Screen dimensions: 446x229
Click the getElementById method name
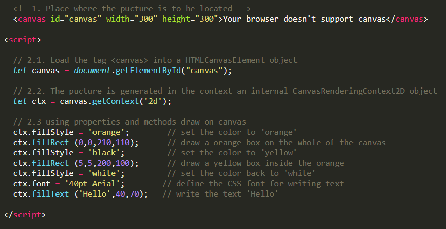click(x=148, y=71)
